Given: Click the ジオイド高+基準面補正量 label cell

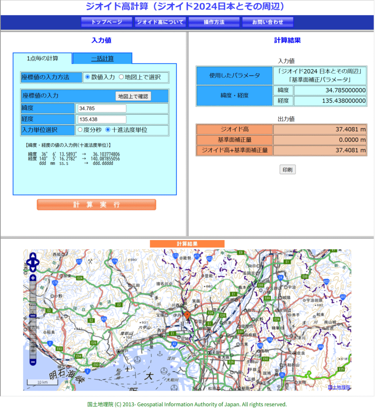Looking at the screenshot, I should (x=234, y=150).
